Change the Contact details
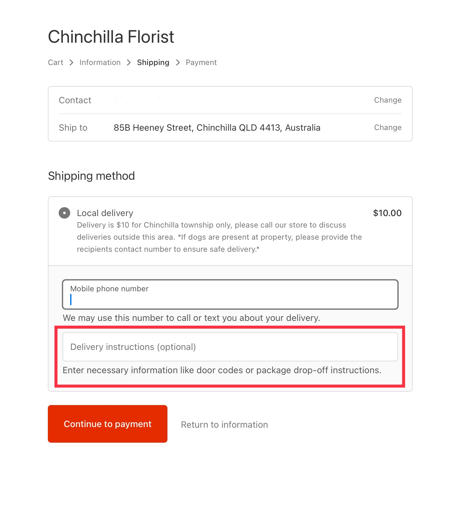This screenshot has height=508, width=450. (x=387, y=100)
